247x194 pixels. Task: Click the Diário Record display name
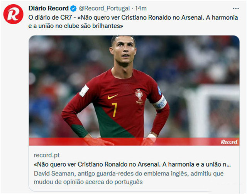(x=49, y=8)
